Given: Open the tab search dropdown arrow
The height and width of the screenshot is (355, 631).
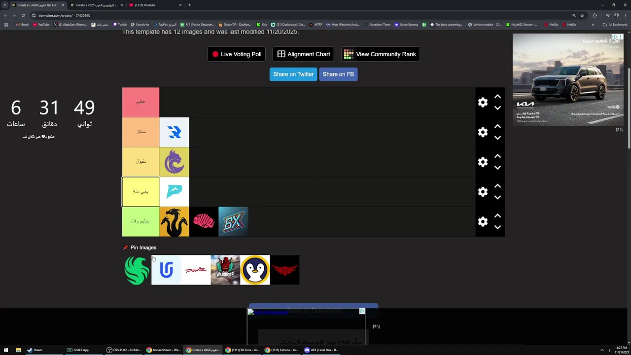Looking at the screenshot, I should 5,5.
